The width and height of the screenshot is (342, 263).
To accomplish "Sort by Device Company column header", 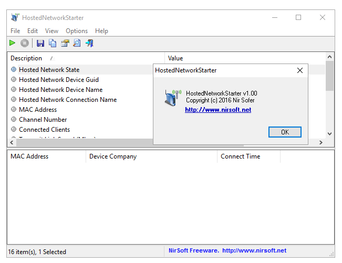I will pyautogui.click(x=152, y=156).
